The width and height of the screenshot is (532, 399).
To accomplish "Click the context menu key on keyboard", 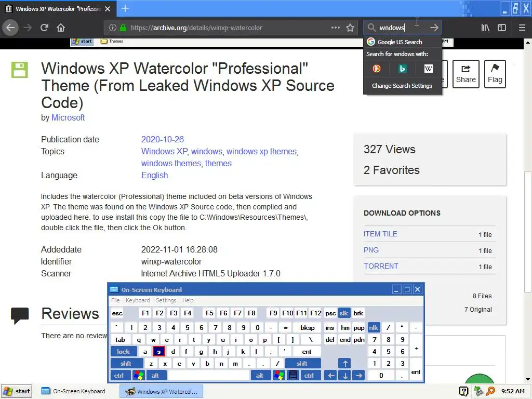I will click(x=293, y=376).
